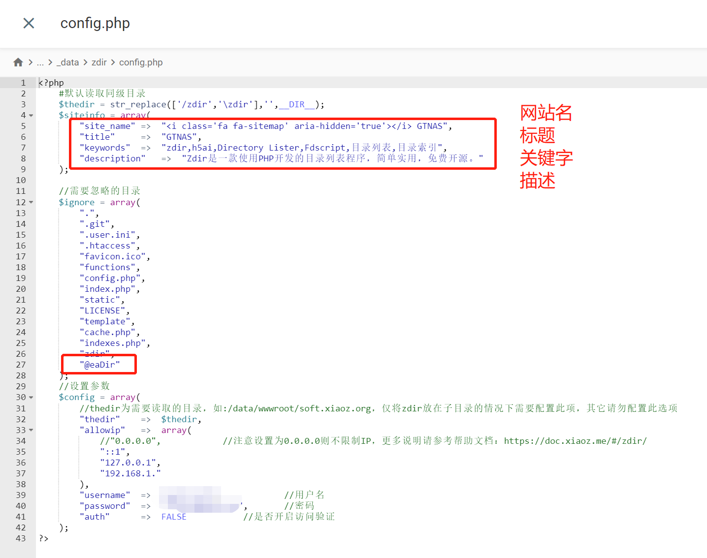Expand the breadcrumb ellipsis for hidden folders
Viewport: 707px width, 558px height.
click(40, 62)
